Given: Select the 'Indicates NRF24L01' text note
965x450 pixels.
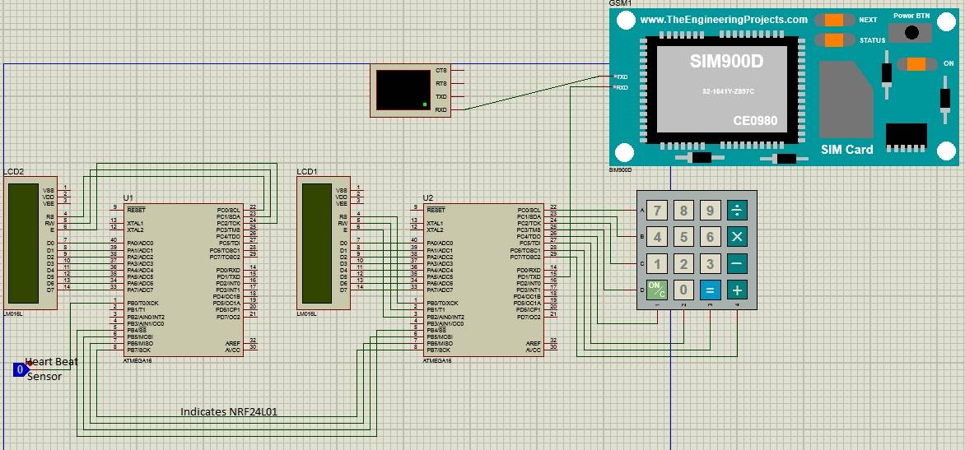Looking at the screenshot, I should [x=229, y=411].
